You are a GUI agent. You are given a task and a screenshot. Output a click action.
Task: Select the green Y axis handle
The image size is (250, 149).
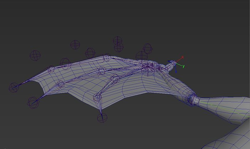click(183, 66)
